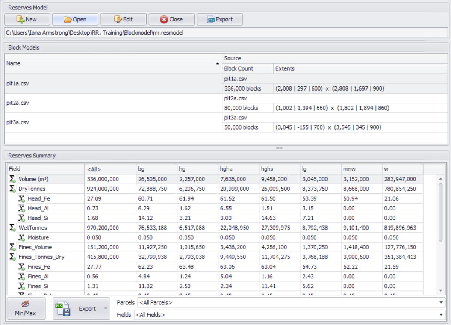The width and height of the screenshot is (451, 325).
Task: Toggle the Min/Max display button
Action: (26, 308)
